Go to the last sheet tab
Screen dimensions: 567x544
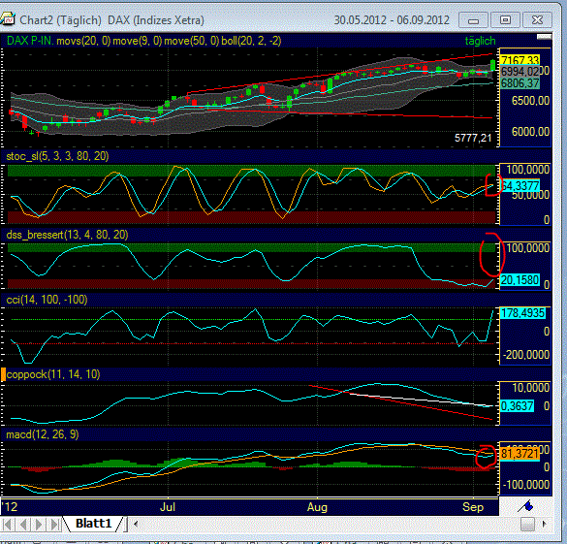click(x=54, y=524)
